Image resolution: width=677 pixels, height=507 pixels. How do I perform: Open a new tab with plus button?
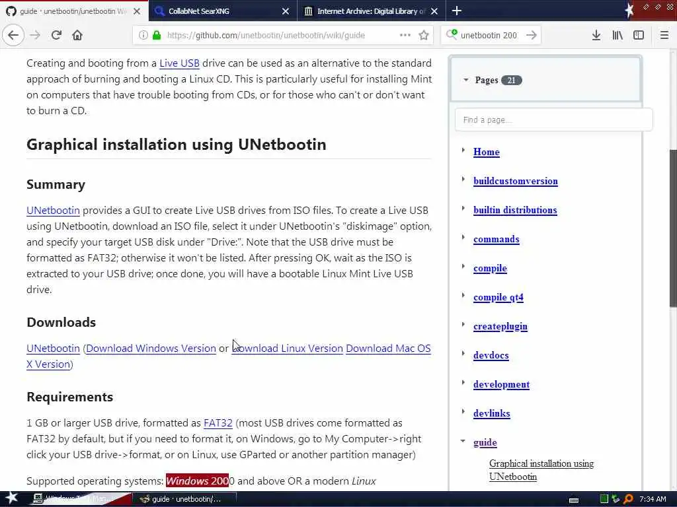457,11
